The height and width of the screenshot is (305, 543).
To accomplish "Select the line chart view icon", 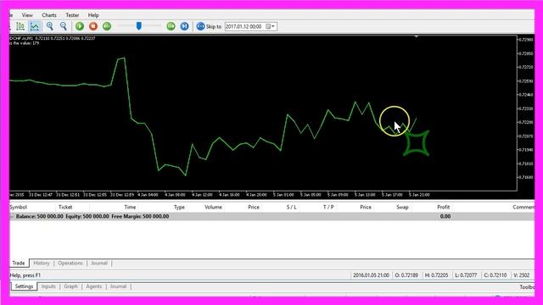I will coord(34,26).
